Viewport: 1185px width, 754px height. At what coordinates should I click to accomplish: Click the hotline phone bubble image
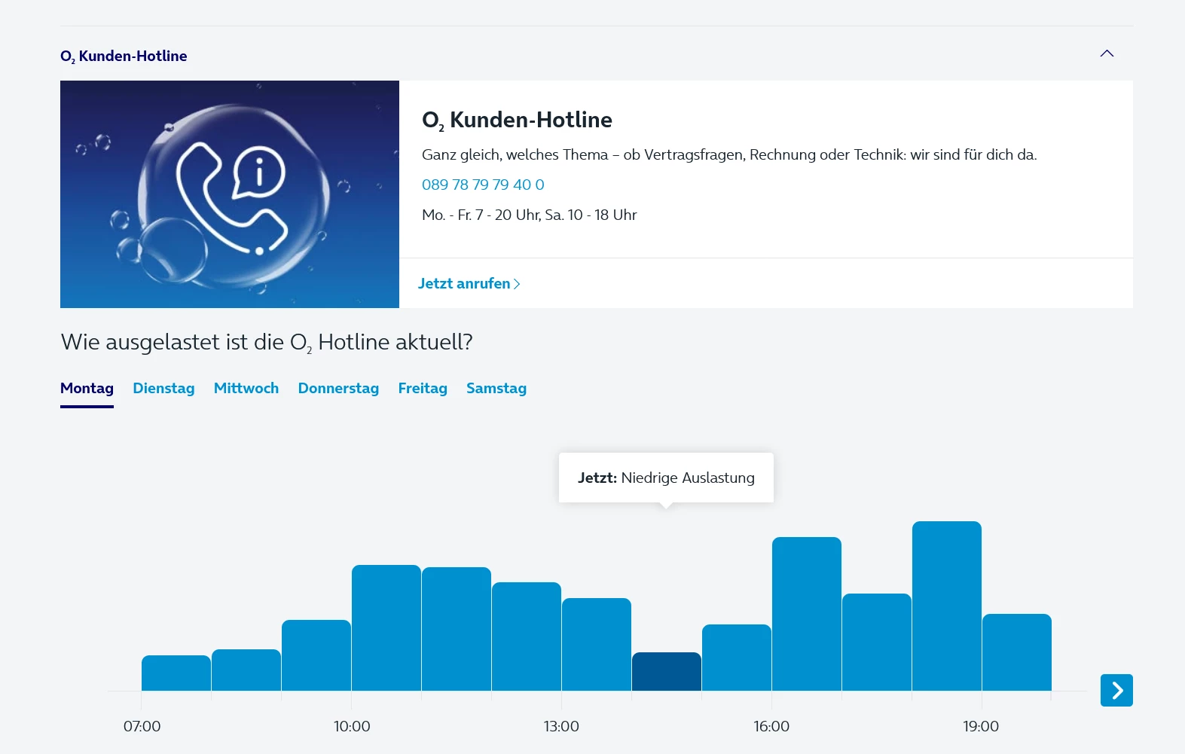coord(230,194)
